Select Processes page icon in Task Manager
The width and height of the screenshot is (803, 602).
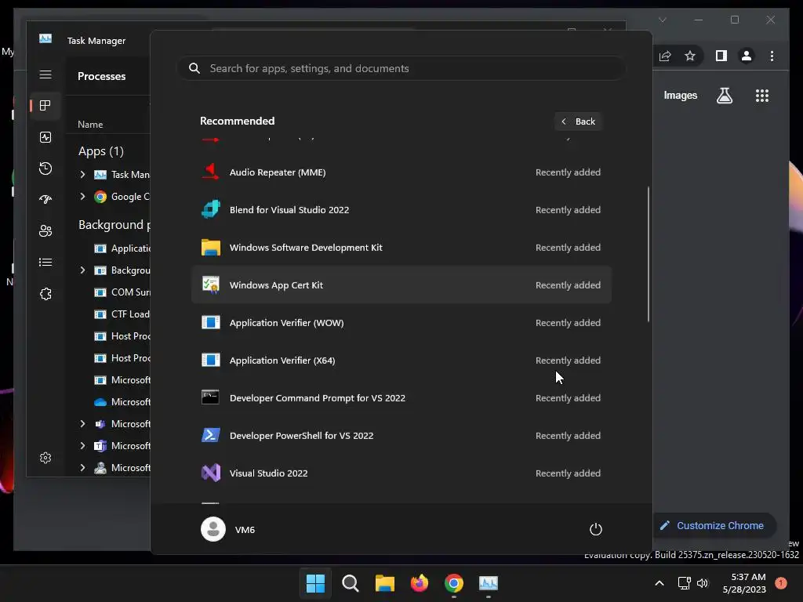(x=45, y=106)
